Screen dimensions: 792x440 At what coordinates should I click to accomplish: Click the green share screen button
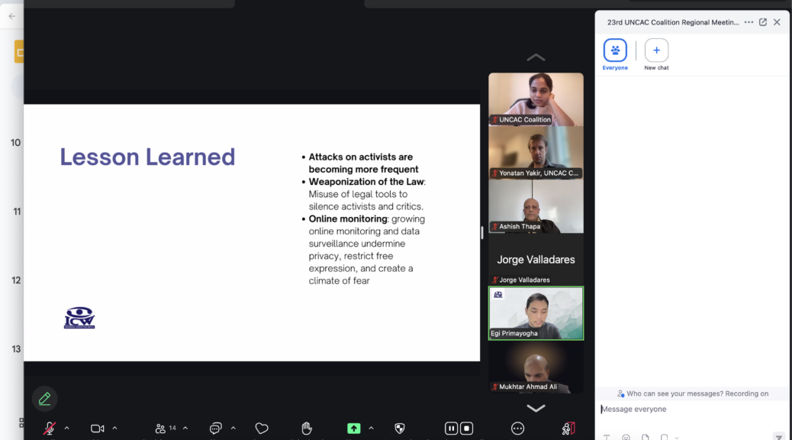[x=353, y=429]
